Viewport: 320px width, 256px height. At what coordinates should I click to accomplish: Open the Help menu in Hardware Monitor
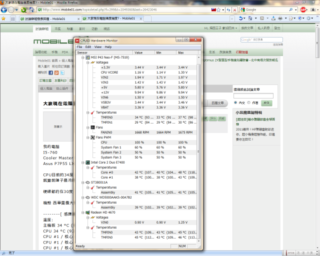tap(108, 47)
